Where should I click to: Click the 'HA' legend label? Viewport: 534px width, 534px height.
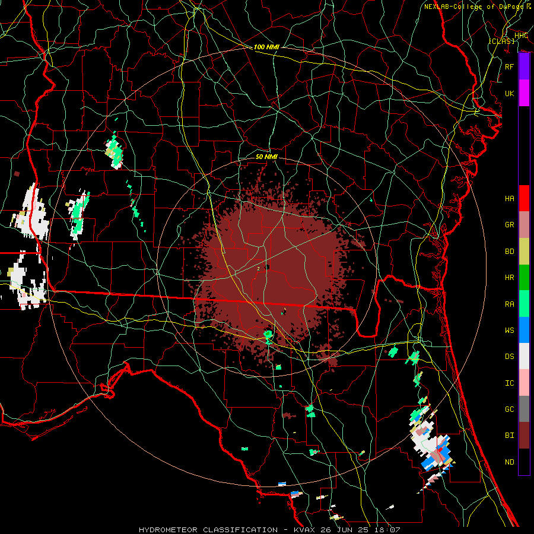(x=510, y=199)
